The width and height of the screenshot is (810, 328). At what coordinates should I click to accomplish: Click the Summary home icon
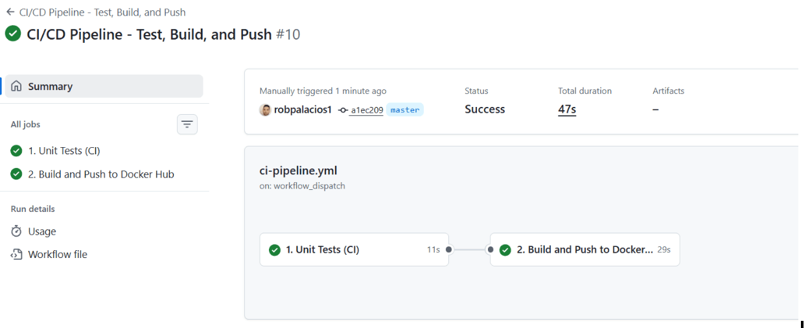pos(17,86)
